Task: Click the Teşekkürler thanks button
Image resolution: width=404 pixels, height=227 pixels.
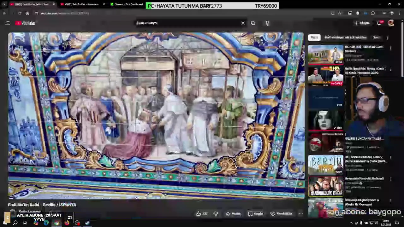Action: pyautogui.click(x=282, y=214)
